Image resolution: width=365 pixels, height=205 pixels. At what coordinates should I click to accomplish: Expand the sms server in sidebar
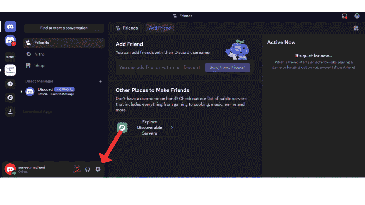[10, 56]
